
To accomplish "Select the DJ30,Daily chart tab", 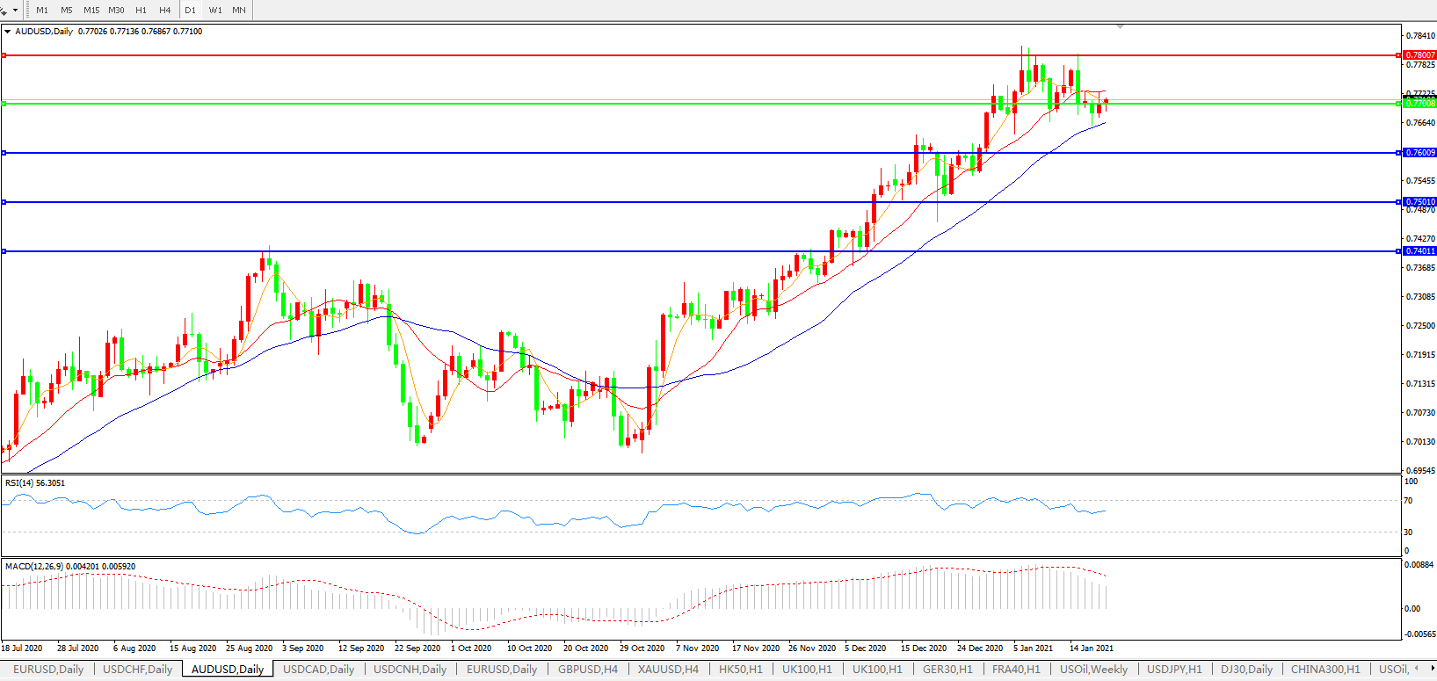I will click(1246, 670).
